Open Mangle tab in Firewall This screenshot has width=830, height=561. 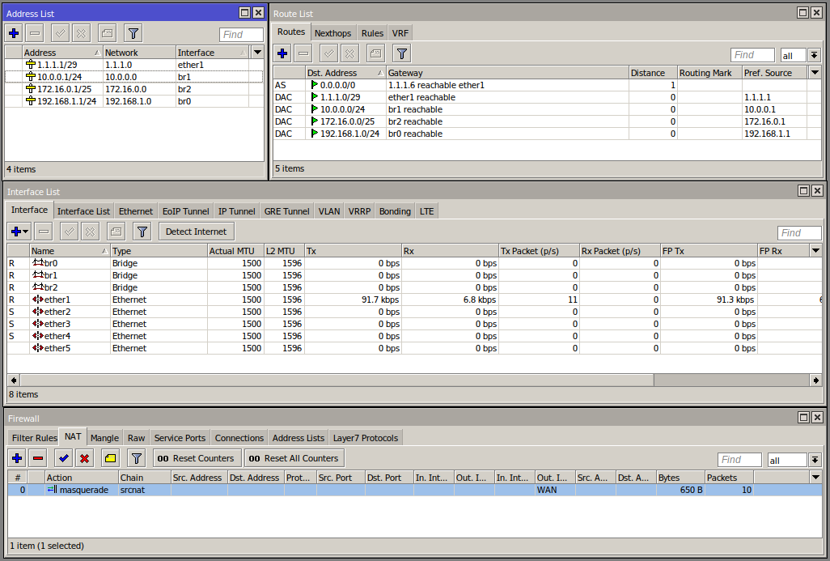105,438
